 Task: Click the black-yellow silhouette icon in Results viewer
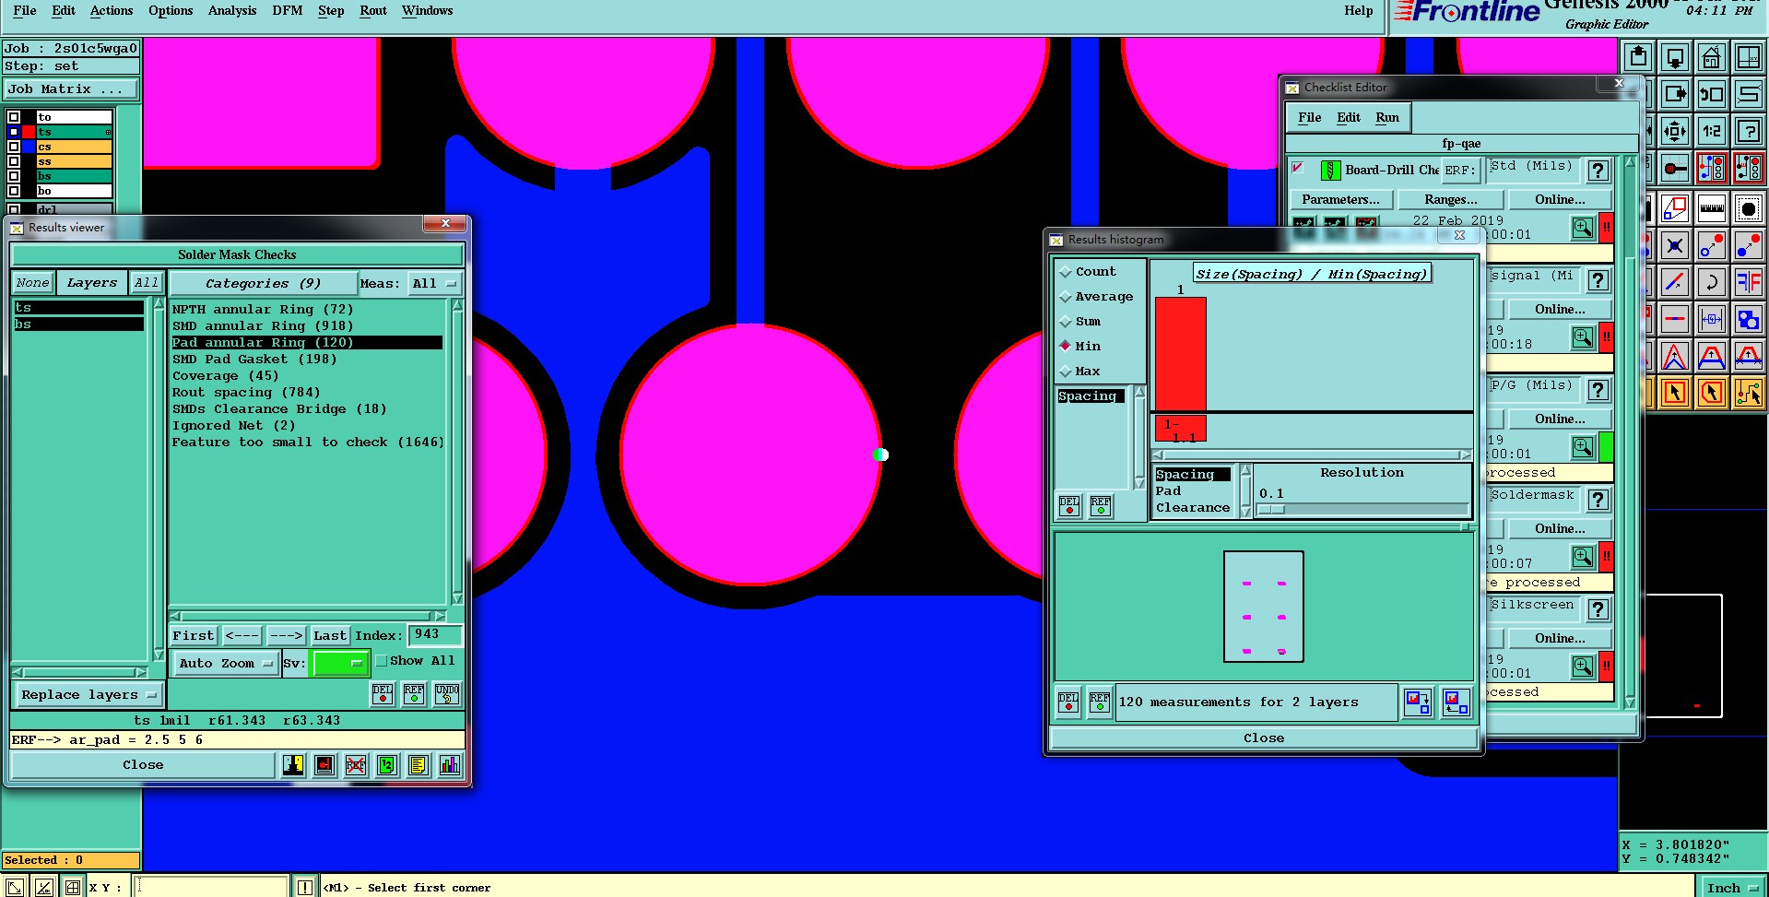pyautogui.click(x=293, y=765)
